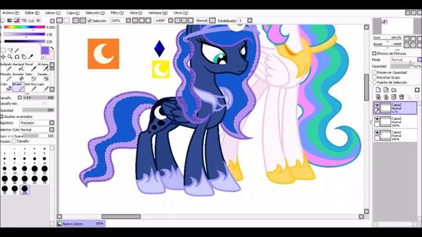
Task: Swap foreground and background colors
Action: pyautogui.click(x=52, y=48)
